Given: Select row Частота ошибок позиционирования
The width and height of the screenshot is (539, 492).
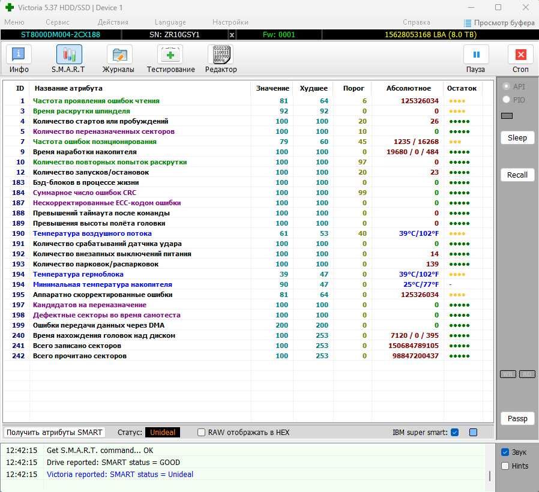Looking at the screenshot, I should [247, 142].
